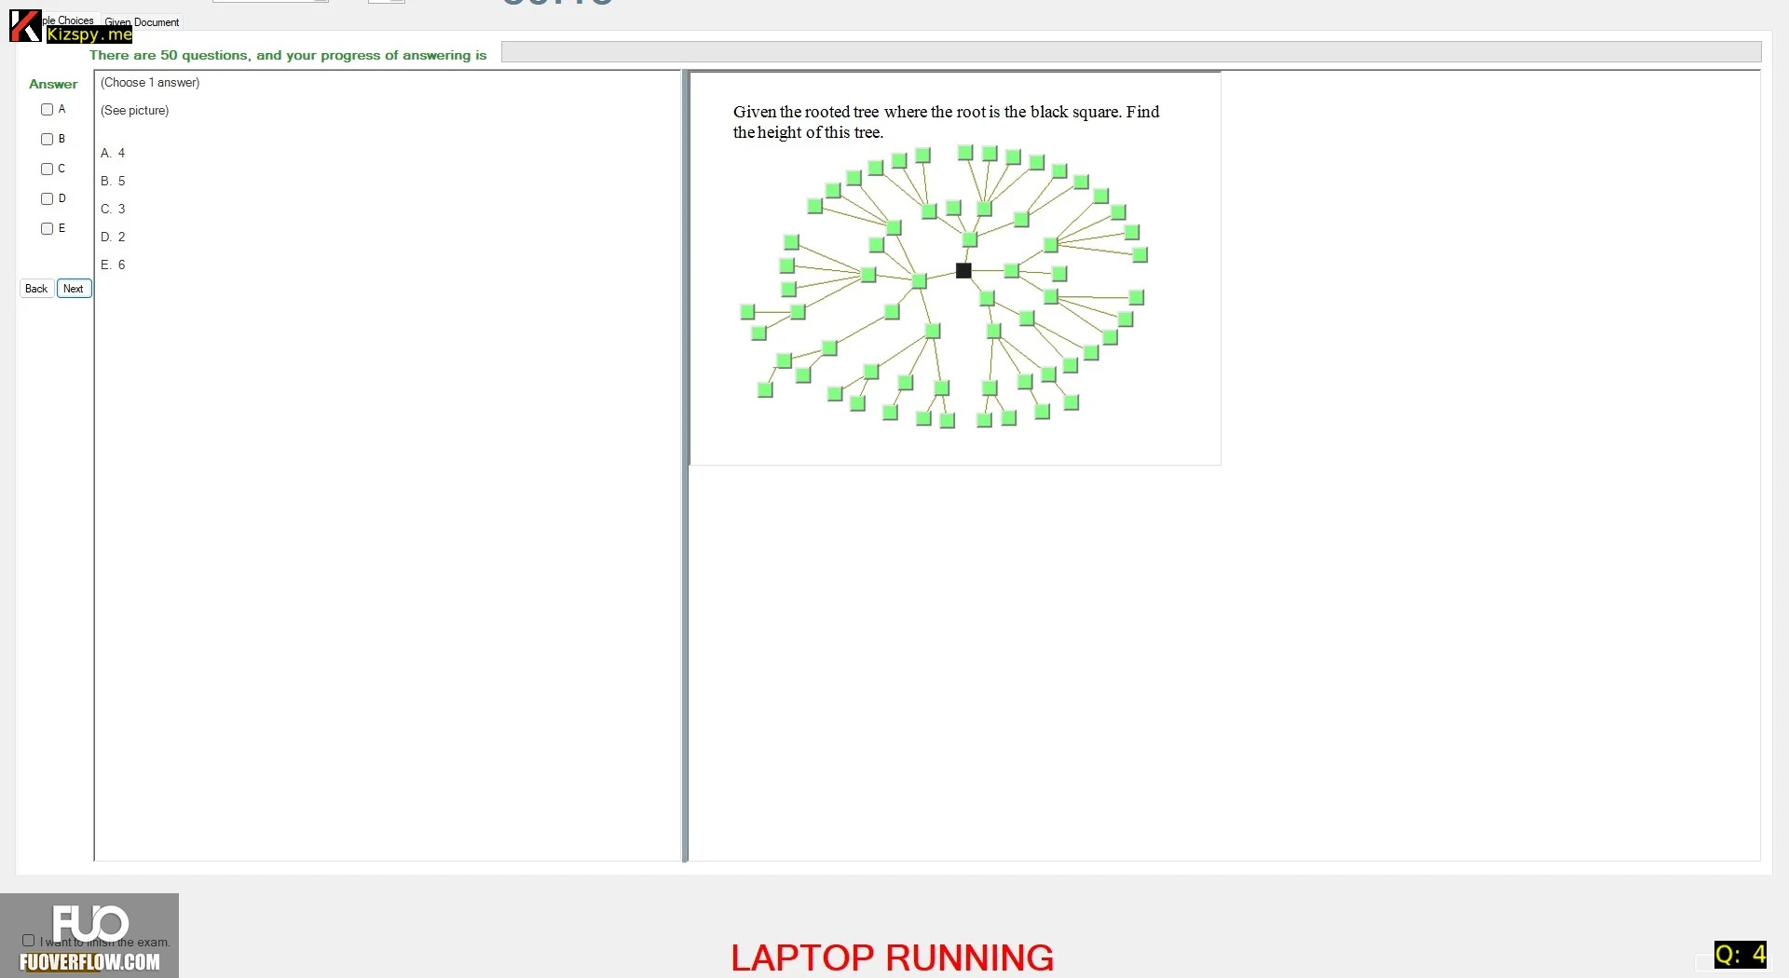Open the Given Document tab

pyautogui.click(x=142, y=21)
